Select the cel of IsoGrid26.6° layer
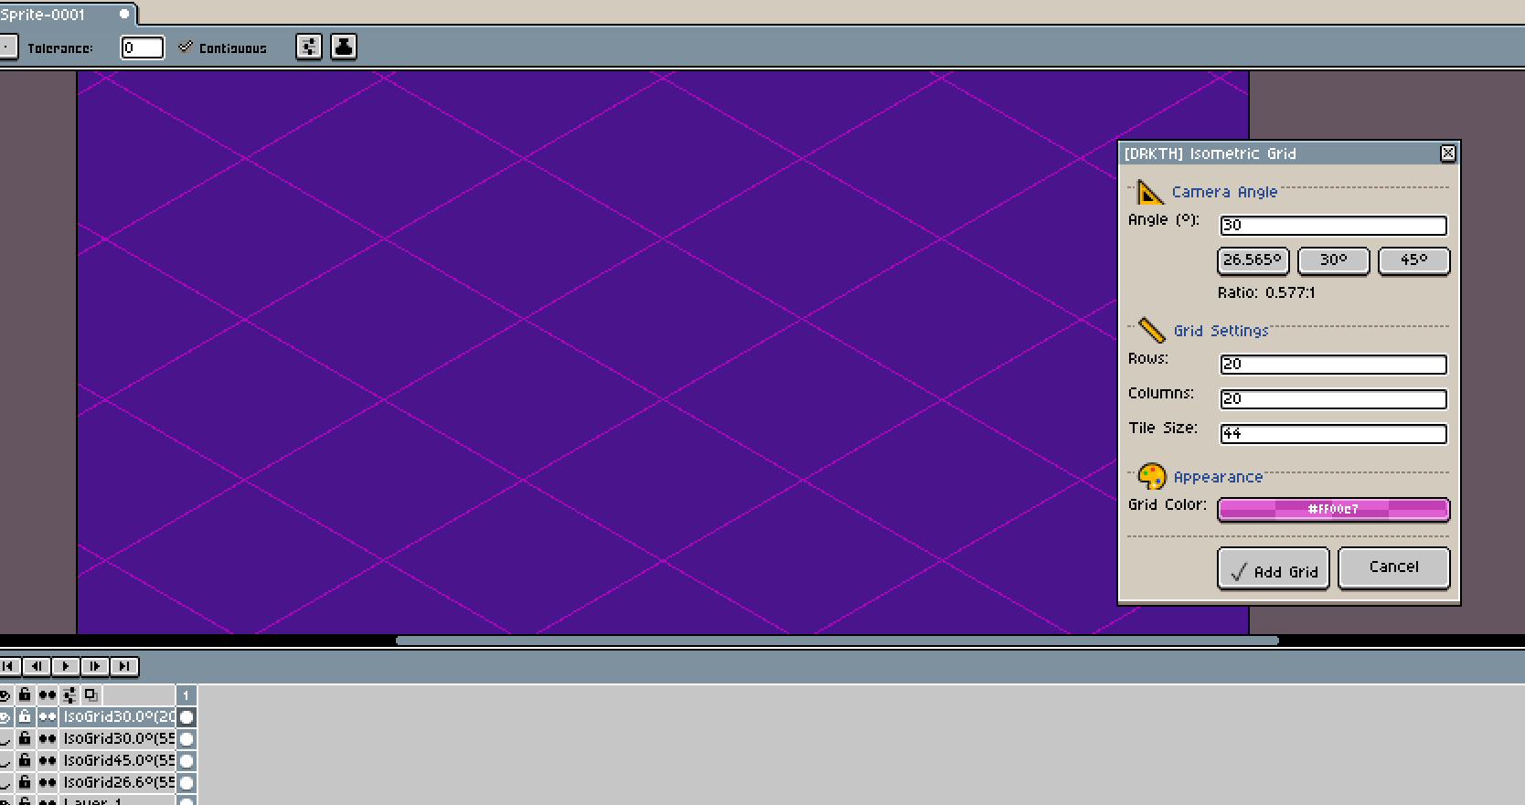The width and height of the screenshot is (1525, 805). (x=187, y=782)
